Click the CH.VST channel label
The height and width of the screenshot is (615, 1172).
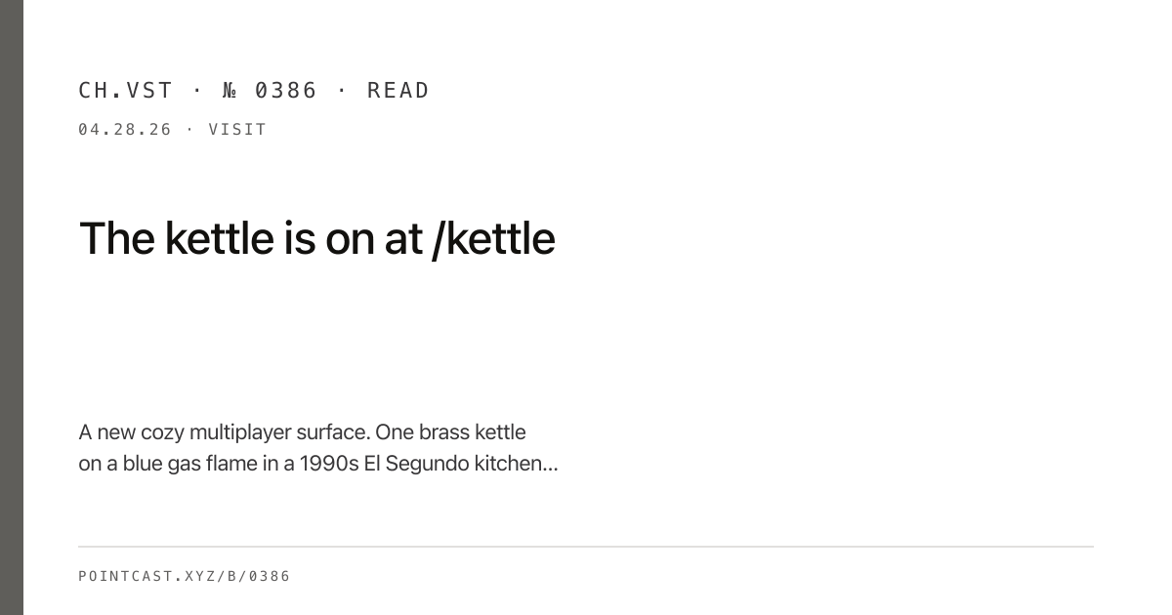[x=125, y=91]
